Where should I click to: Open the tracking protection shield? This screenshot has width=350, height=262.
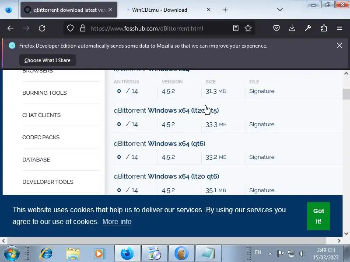[x=70, y=28]
